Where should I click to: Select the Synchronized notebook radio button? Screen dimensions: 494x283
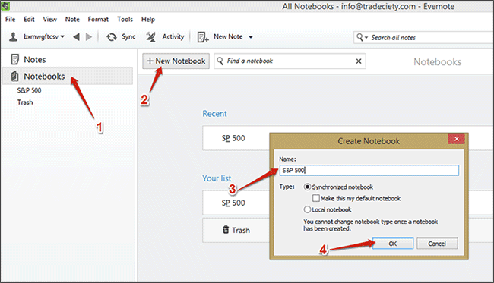click(x=307, y=187)
